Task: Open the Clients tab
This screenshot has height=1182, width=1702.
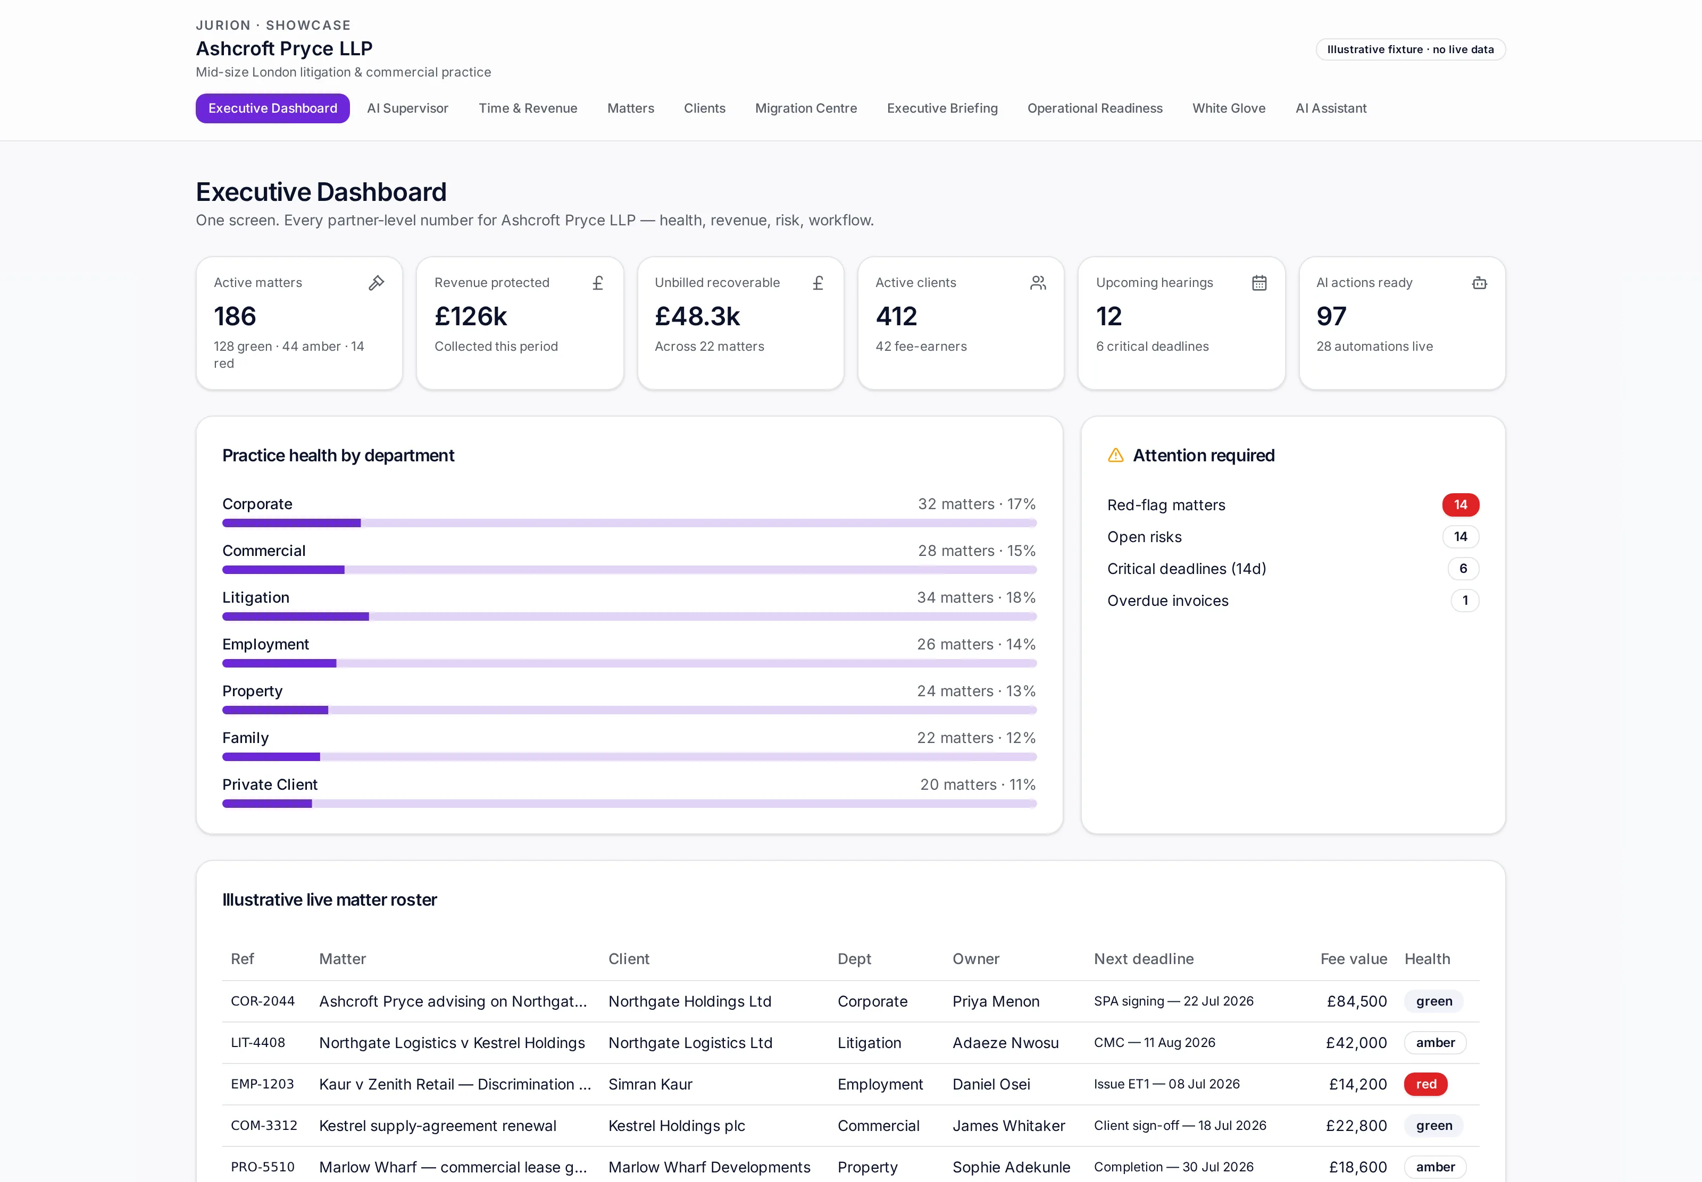Action: tap(705, 108)
